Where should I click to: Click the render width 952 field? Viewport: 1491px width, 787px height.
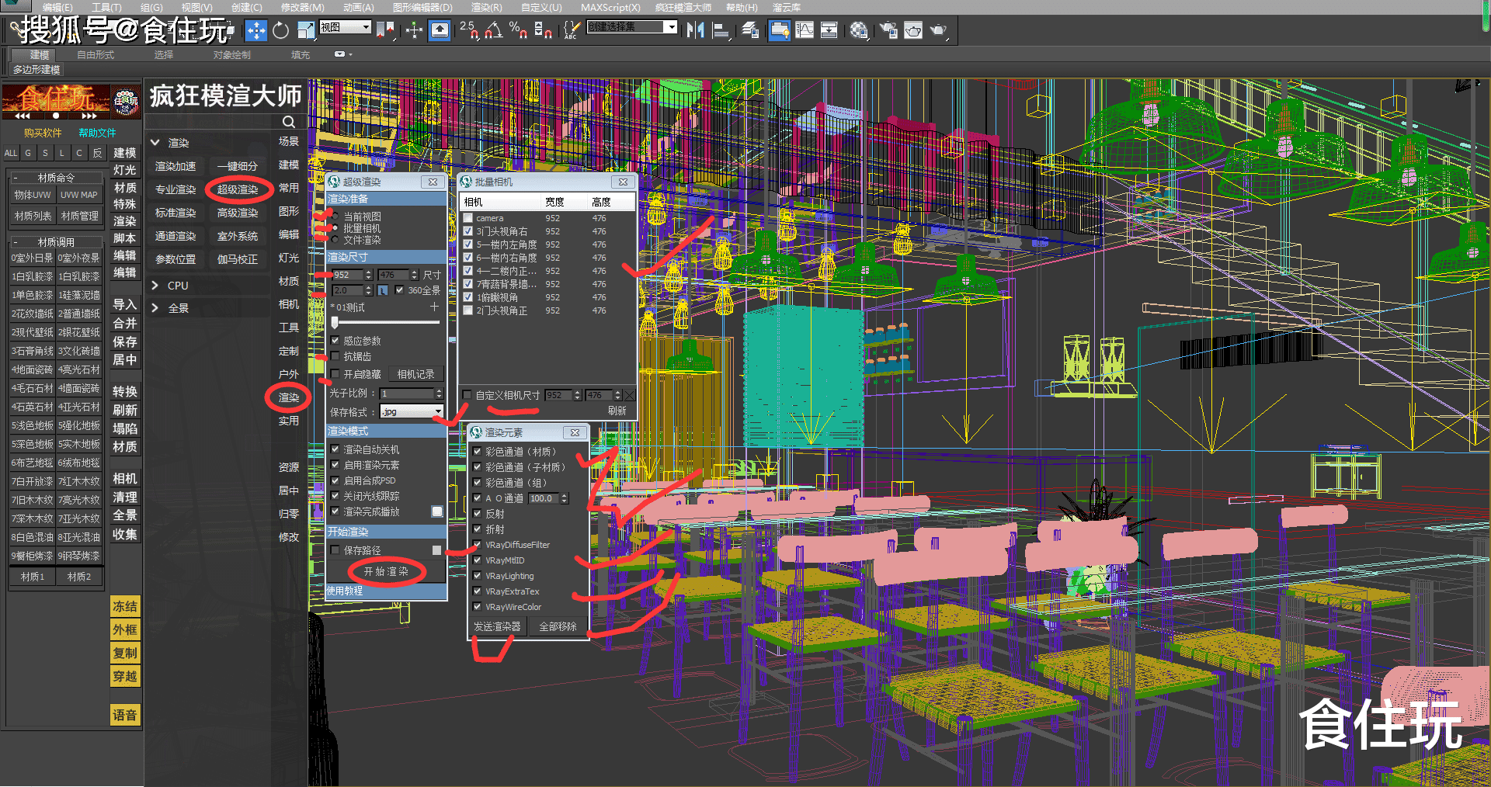348,275
